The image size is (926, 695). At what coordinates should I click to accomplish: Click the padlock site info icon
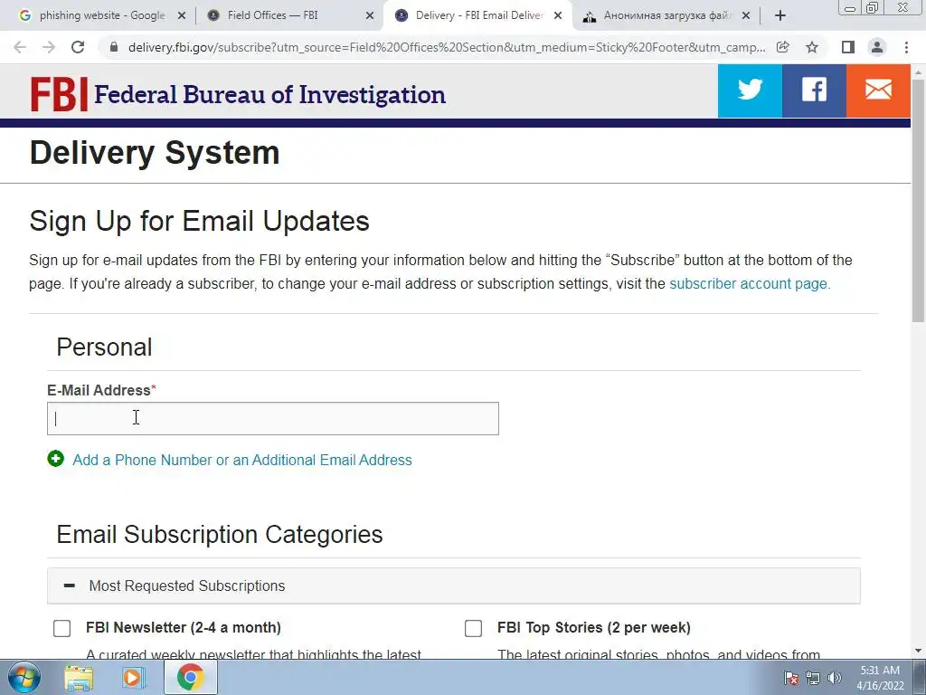pos(114,47)
